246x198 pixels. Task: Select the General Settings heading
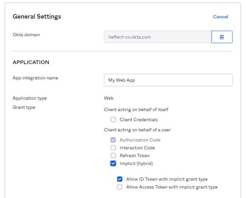37,17
